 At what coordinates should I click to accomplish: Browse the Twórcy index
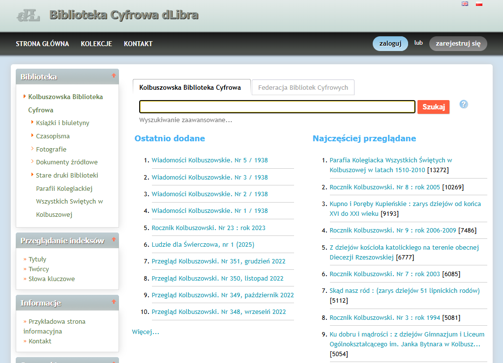(38, 269)
